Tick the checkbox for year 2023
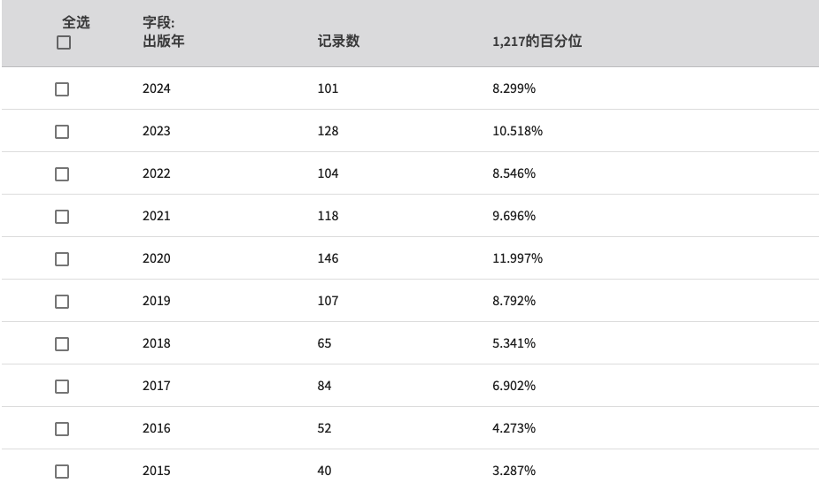This screenshot has height=491, width=819. 62,132
